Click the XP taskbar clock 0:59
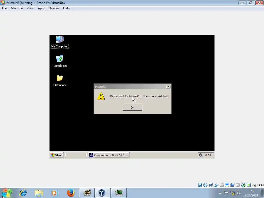Screen dimensions: 264x198 208,155
